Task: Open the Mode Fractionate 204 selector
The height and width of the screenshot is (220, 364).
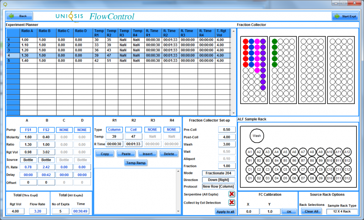Action: tap(219, 173)
